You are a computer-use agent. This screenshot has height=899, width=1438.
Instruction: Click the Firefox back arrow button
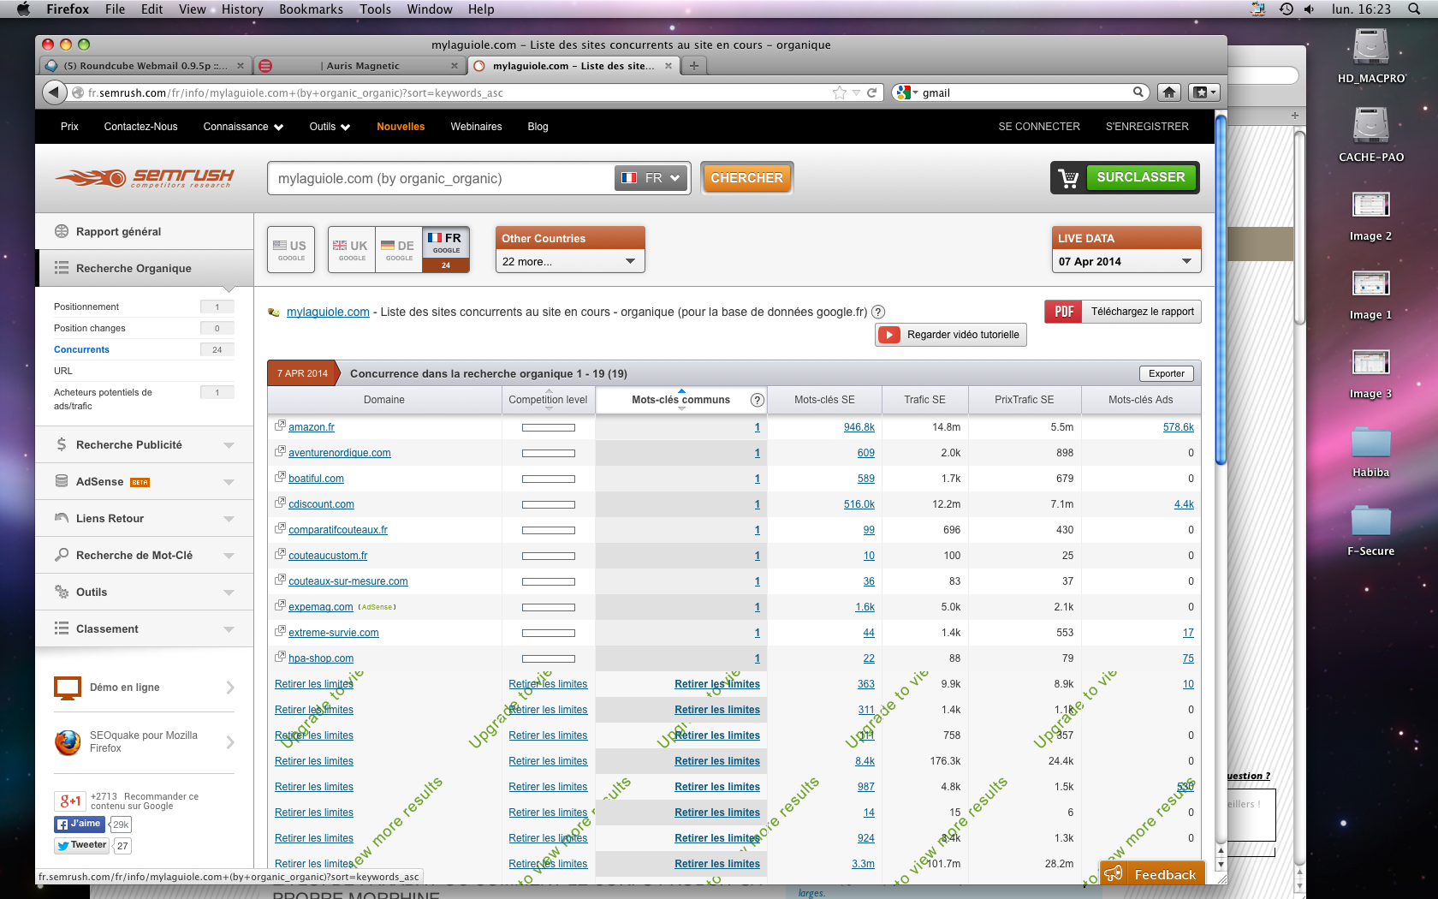point(54,92)
